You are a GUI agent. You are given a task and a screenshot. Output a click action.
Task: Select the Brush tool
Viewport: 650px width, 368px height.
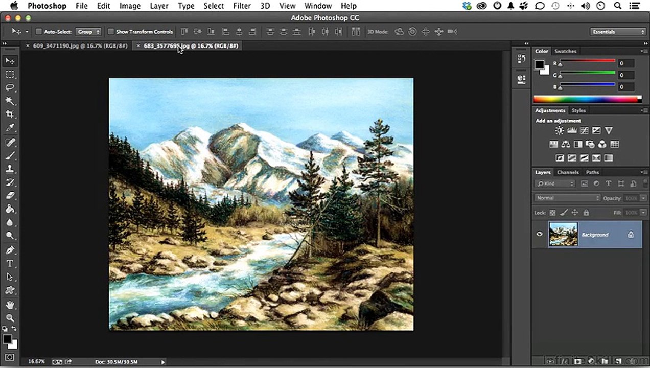point(10,156)
